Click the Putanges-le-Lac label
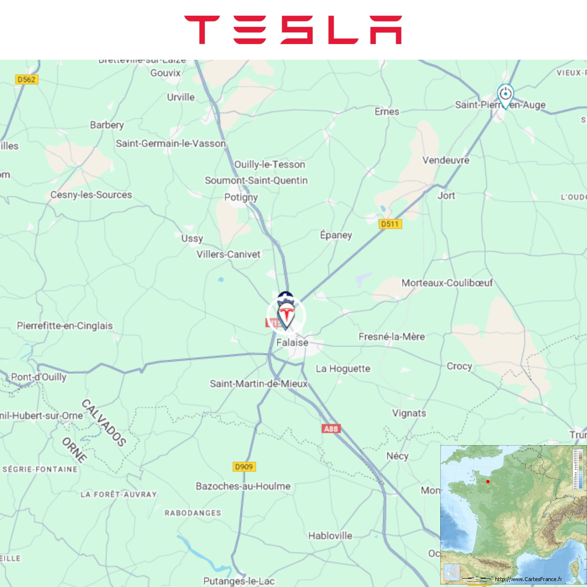The image size is (587, 587). 239,581
